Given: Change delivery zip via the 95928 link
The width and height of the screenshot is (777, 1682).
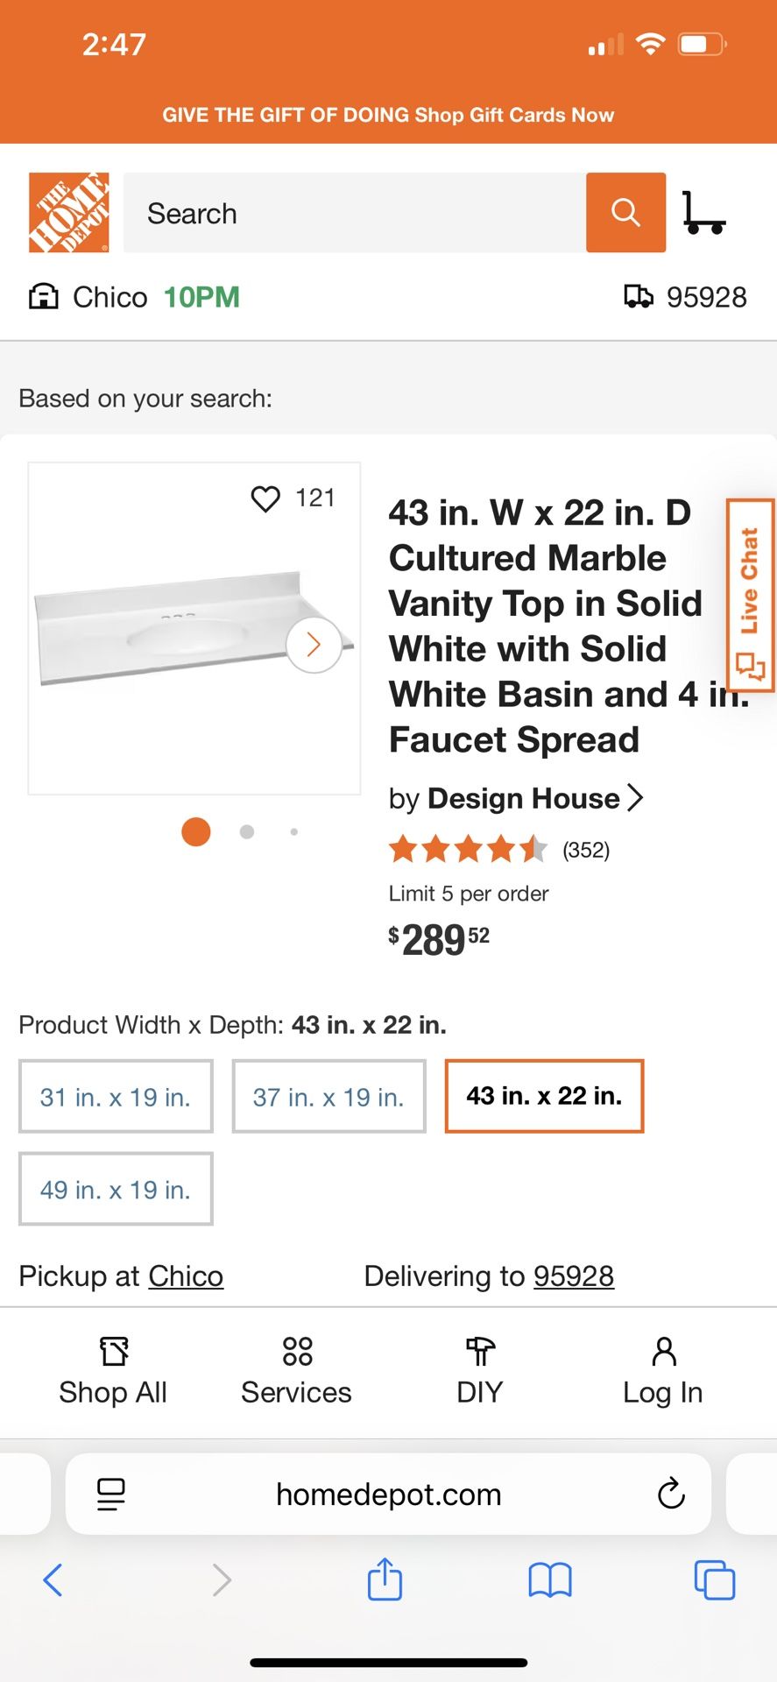Looking at the screenshot, I should 574,1276.
